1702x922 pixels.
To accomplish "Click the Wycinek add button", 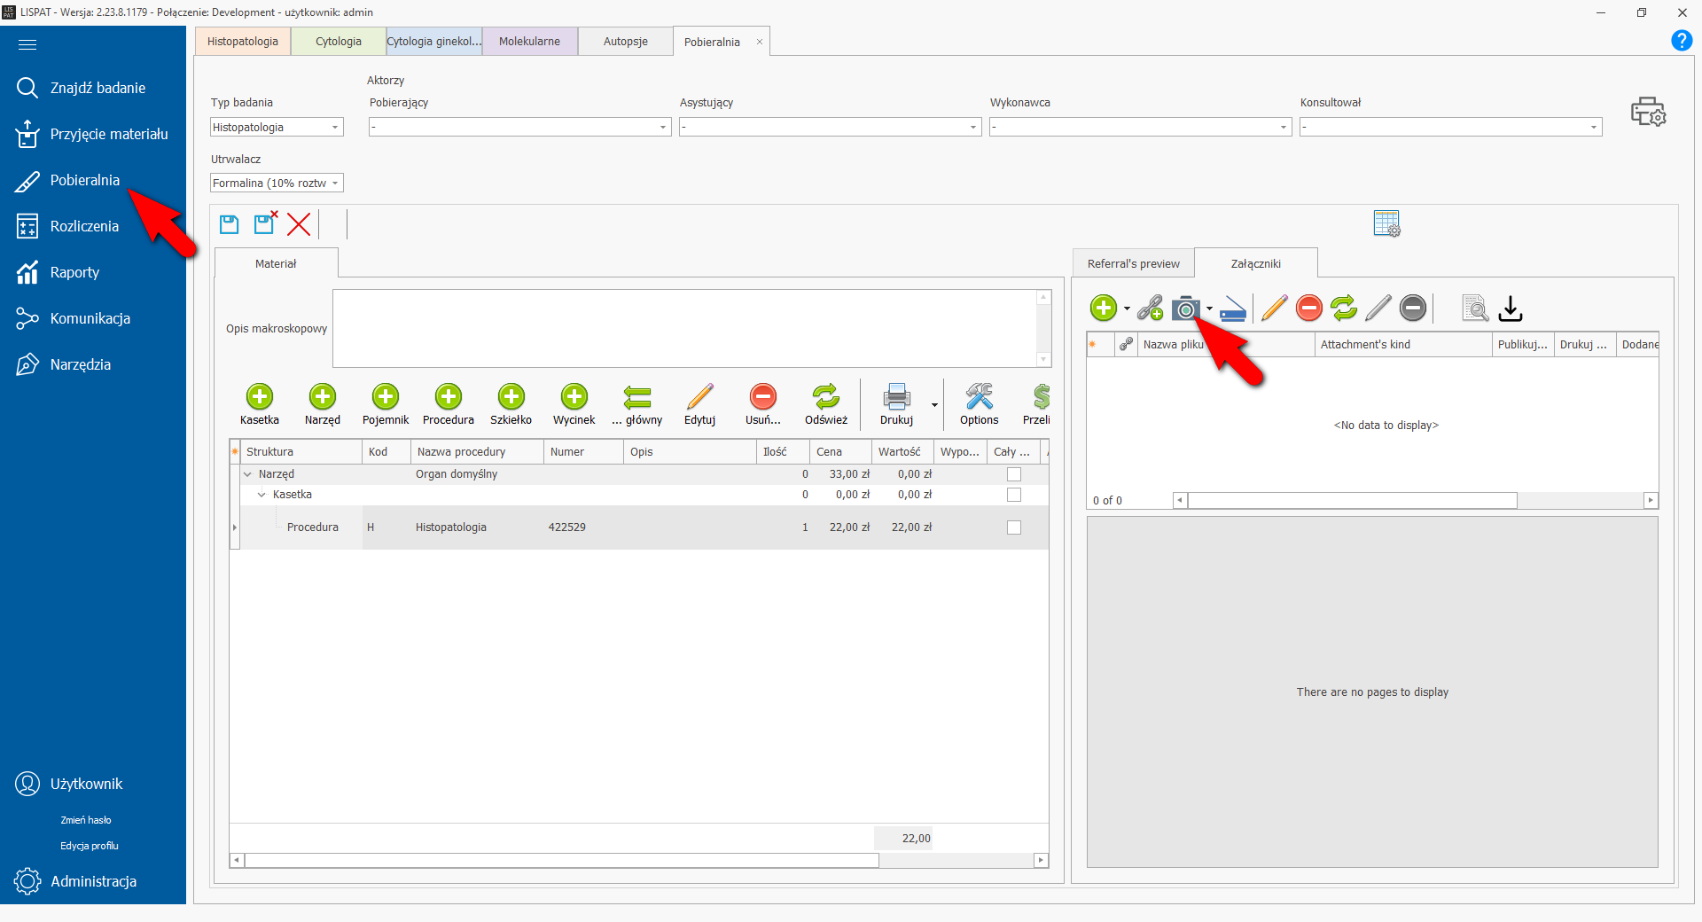I will (574, 403).
